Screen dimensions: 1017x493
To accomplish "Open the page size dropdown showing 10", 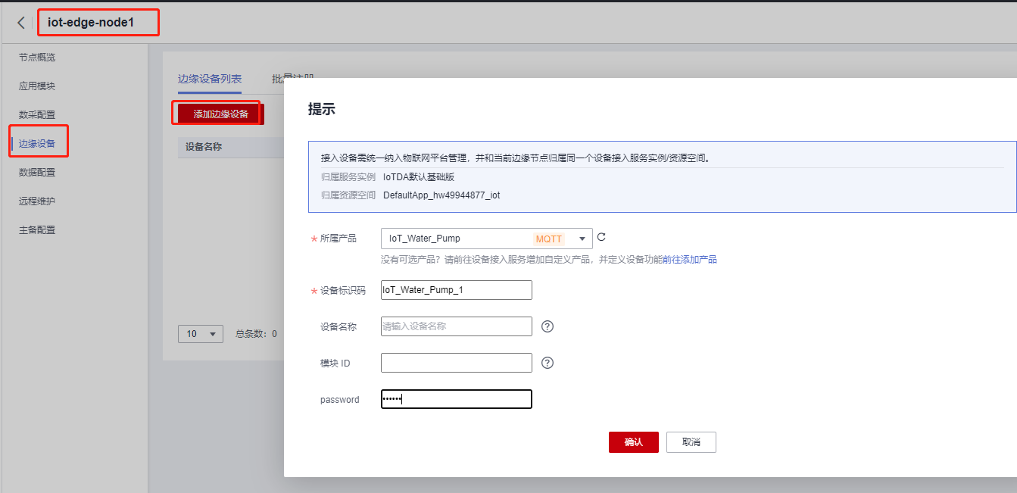I will click(201, 333).
